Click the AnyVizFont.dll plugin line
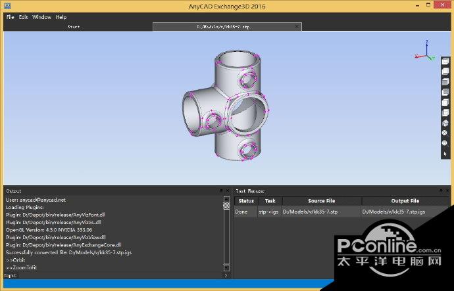 (55, 215)
